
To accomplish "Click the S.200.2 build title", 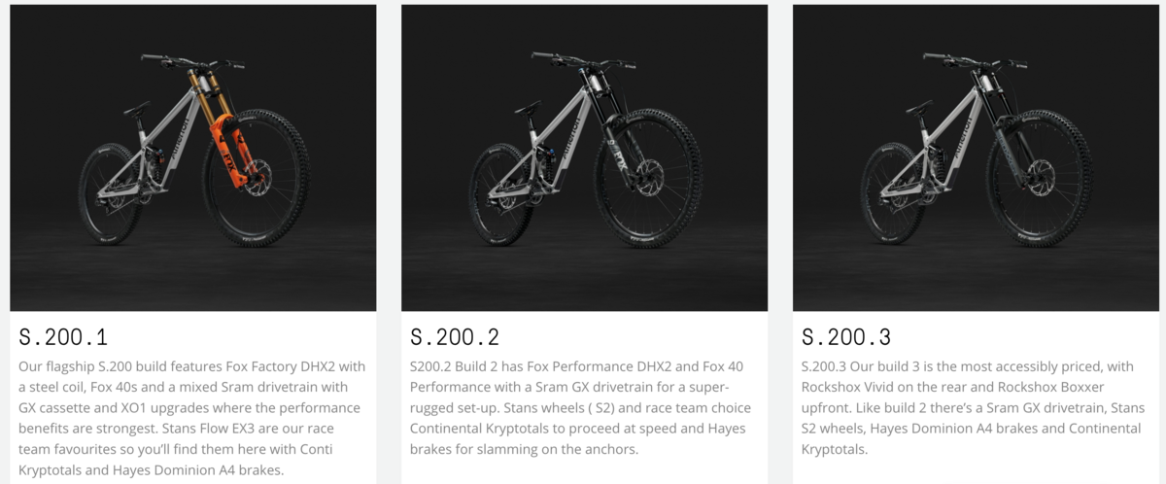I will [455, 338].
